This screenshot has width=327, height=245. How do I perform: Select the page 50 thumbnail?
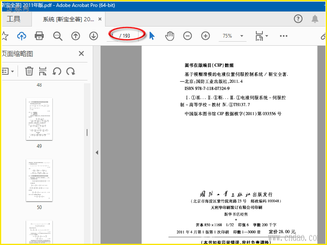(39, 180)
